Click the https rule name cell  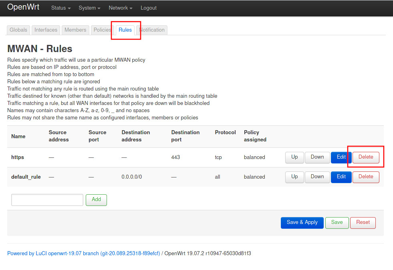point(18,157)
